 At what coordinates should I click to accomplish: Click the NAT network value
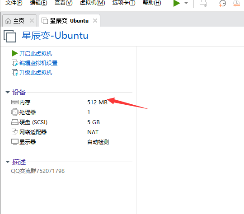click(93, 132)
